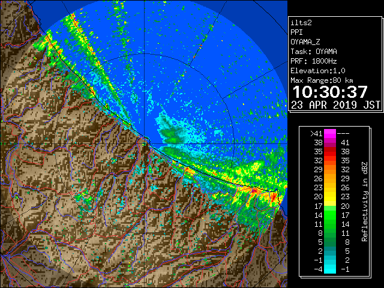
Task: Click the '>41' legend label
Action: (316, 134)
